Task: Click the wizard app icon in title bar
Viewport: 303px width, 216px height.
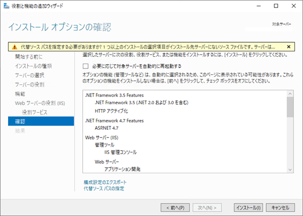Action: point(6,6)
